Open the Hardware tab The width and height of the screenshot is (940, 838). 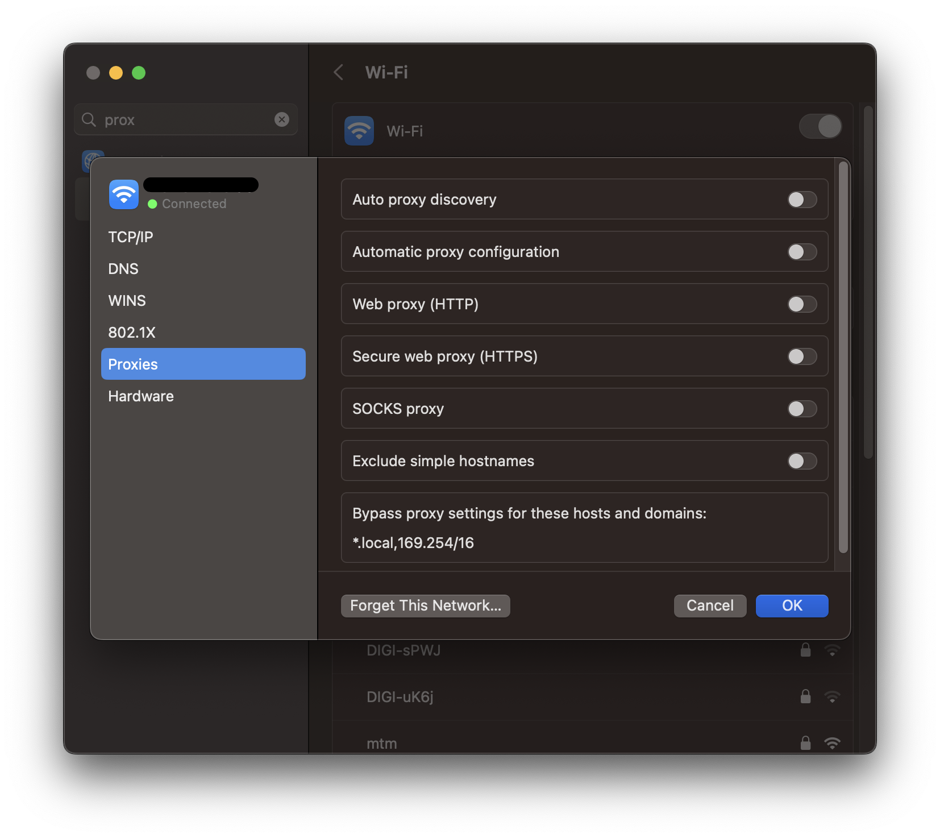tap(140, 396)
